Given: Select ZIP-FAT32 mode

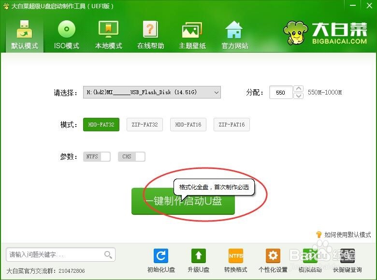Looking at the screenshot, I should tap(145, 125).
